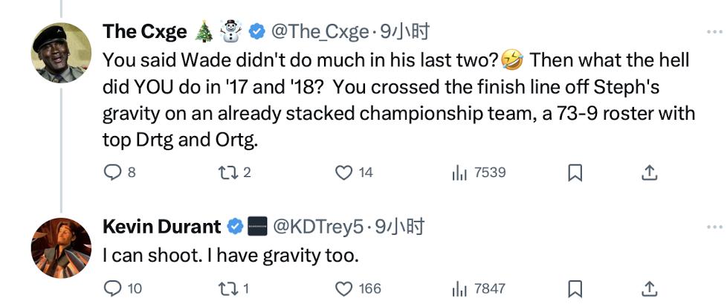Open Kevin Durant's profile picture

point(61,248)
